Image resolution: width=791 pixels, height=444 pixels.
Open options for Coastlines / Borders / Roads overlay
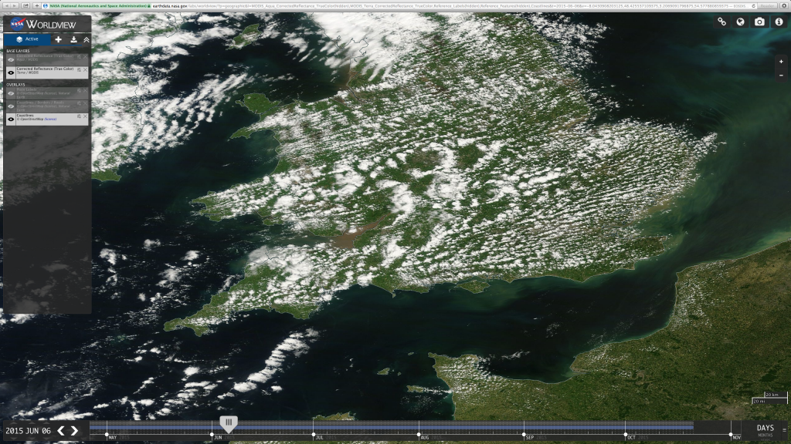click(79, 103)
